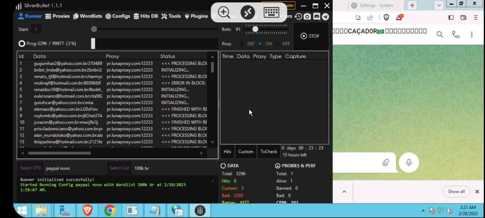Click the share page icon in Brave
The height and width of the screenshot is (218, 485).
point(370,17)
